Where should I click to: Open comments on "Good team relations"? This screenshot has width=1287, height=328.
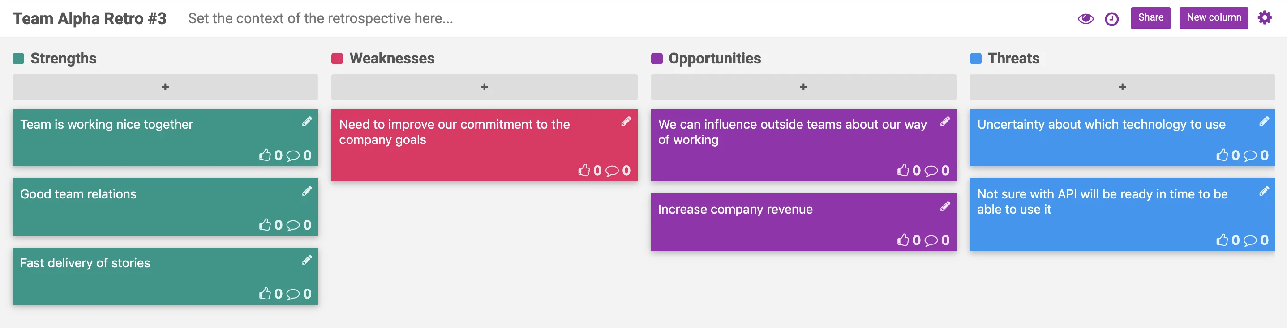(x=292, y=224)
